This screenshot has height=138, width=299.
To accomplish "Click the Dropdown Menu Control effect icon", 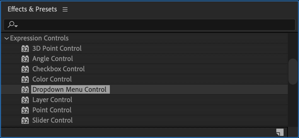I will (x=25, y=90).
